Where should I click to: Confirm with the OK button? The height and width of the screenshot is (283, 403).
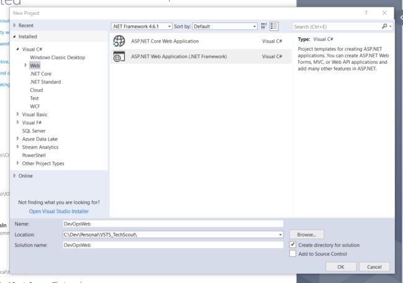tap(341, 267)
